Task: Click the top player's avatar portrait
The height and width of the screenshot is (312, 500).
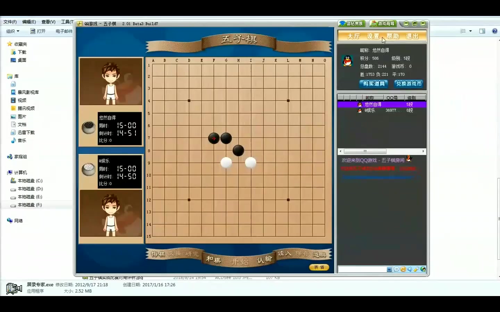Action: (x=111, y=81)
